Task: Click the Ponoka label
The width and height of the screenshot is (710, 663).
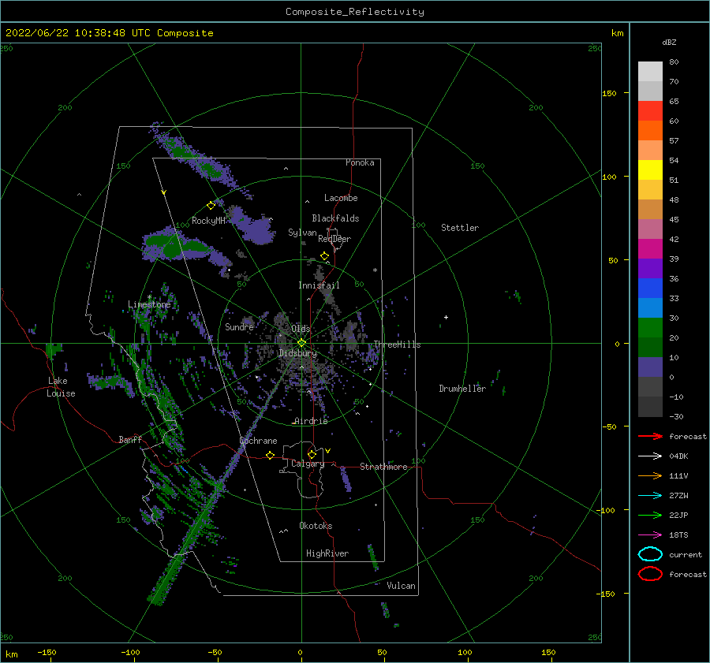Action: tap(360, 162)
